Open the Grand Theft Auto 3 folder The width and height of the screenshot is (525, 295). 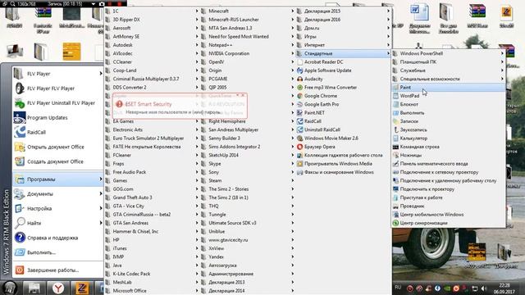point(152,197)
